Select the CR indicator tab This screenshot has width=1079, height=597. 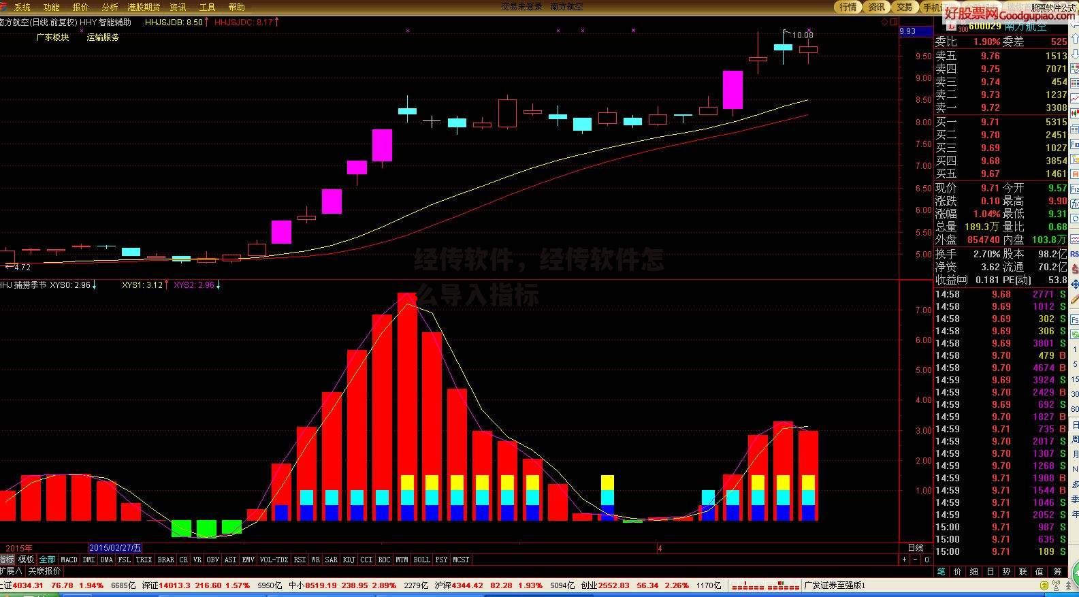coord(184,560)
